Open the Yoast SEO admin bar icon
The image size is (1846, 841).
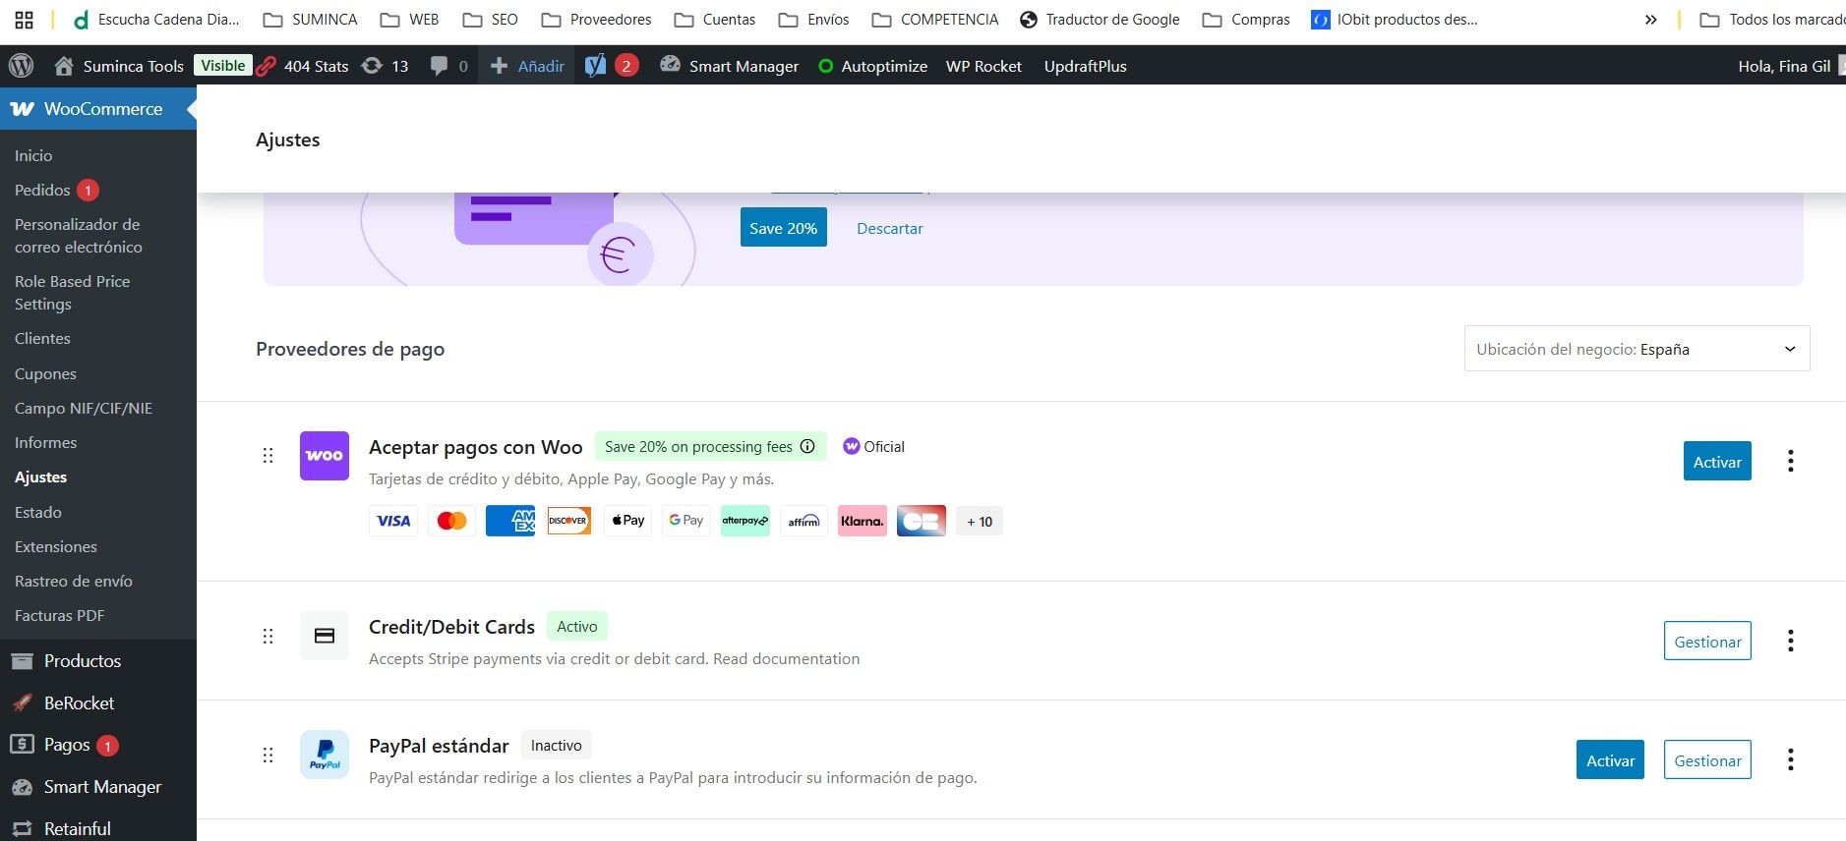pyautogui.click(x=596, y=66)
